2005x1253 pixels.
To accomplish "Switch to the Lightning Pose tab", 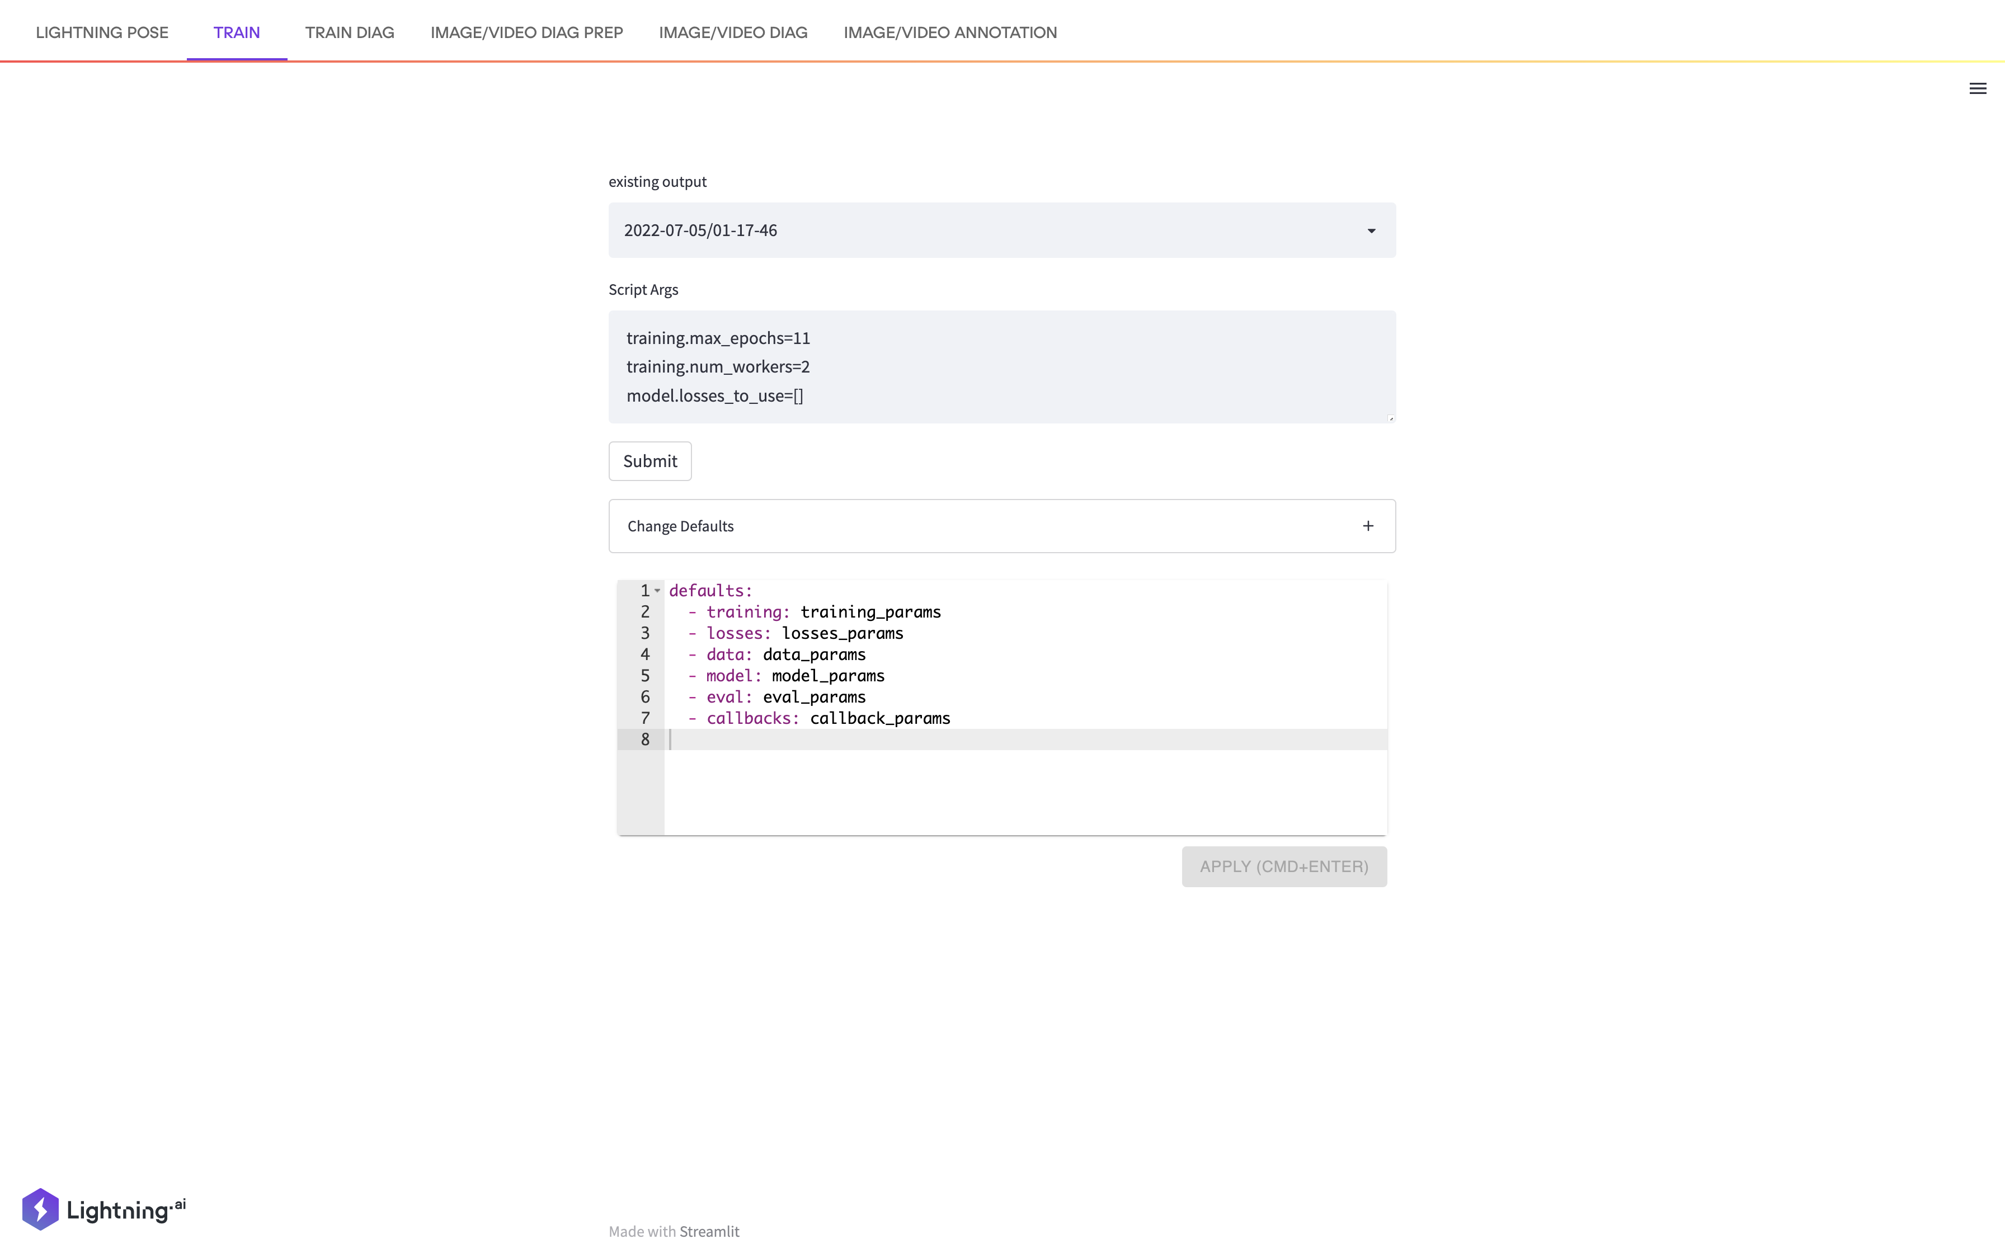I will tap(102, 32).
